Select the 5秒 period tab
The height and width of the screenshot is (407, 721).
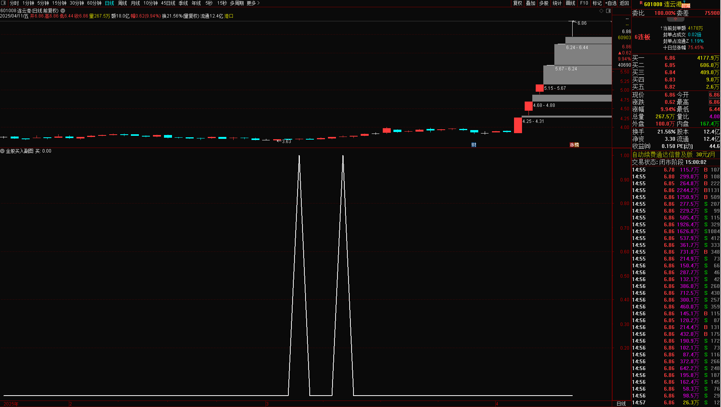point(209,3)
